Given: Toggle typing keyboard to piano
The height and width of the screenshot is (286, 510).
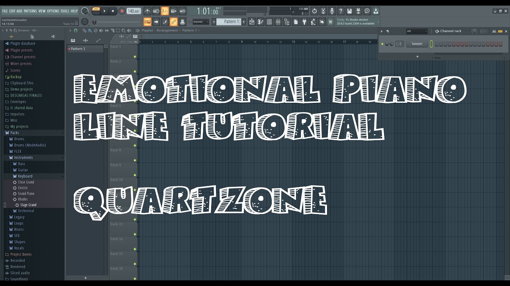Looking at the screenshot, I should pos(148,22).
